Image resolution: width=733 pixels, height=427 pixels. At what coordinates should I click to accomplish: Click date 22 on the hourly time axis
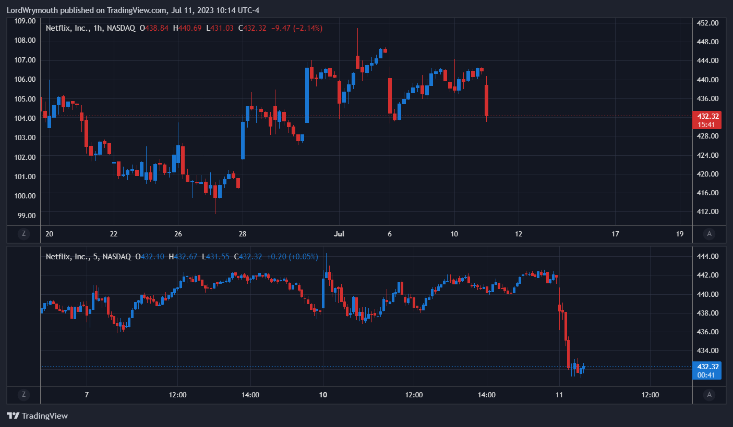pos(114,234)
